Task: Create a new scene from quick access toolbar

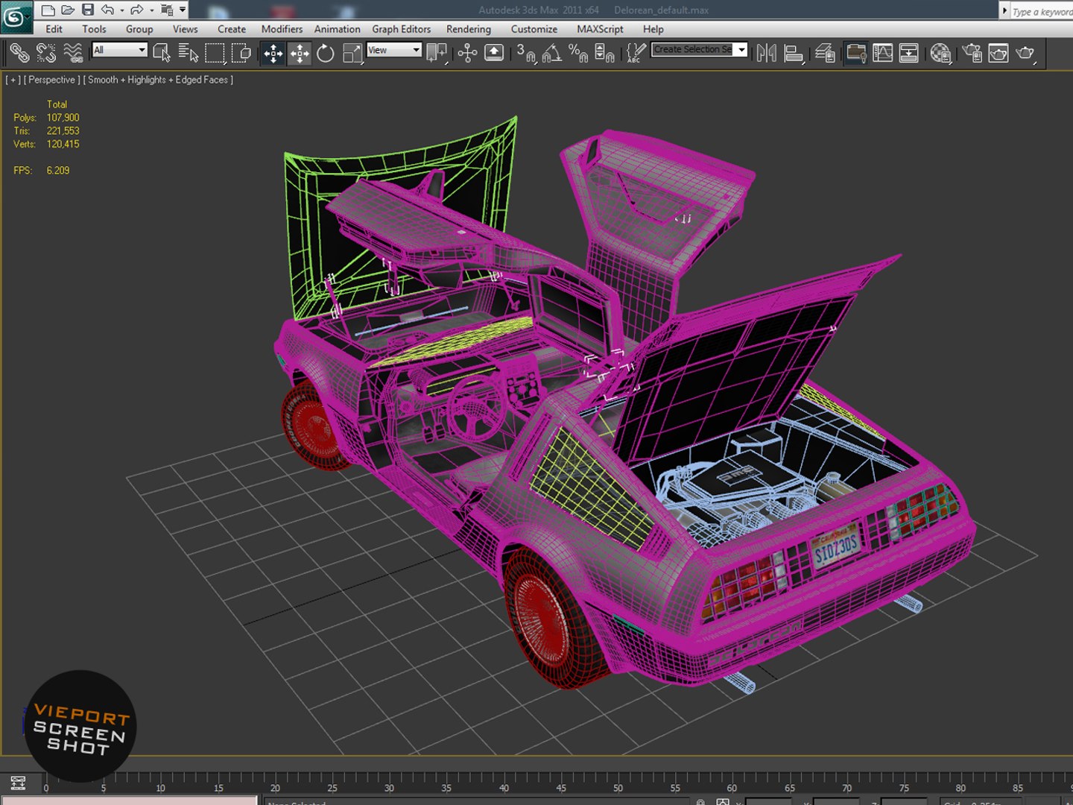Action: [x=48, y=10]
